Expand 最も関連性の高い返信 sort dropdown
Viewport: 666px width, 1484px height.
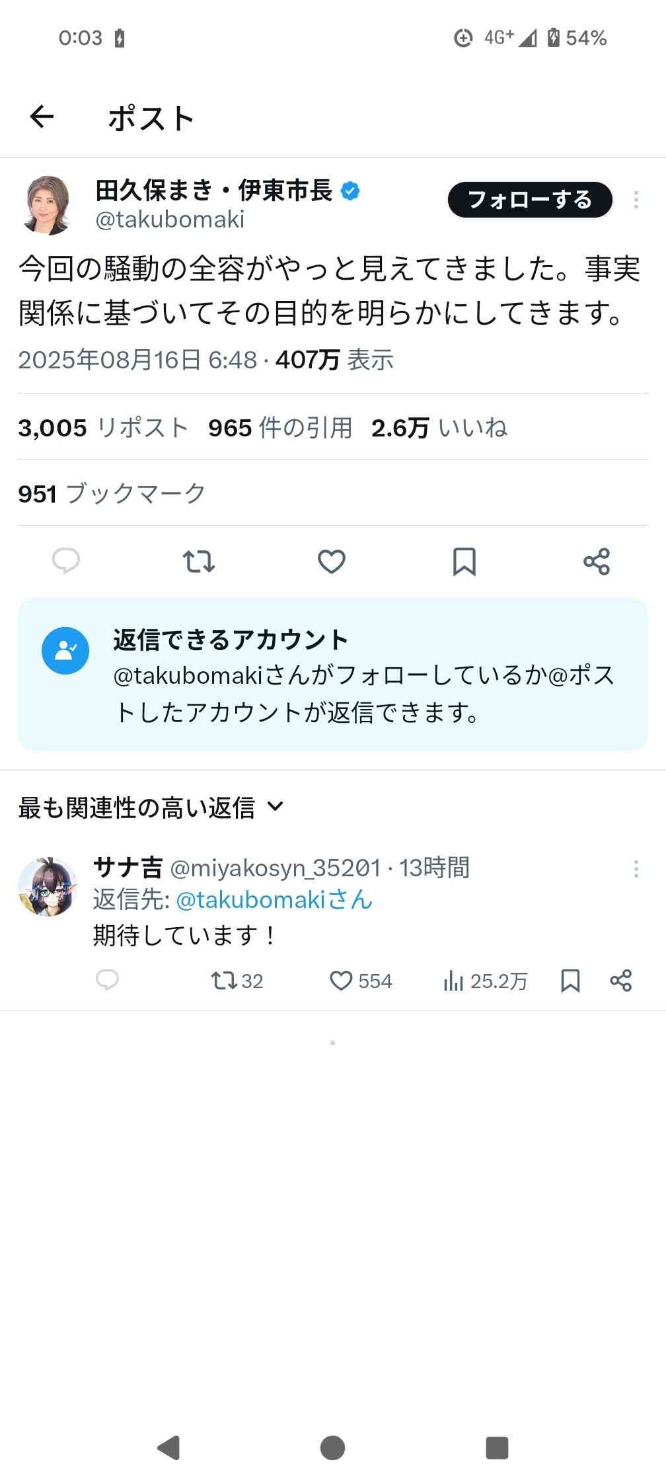coord(151,807)
